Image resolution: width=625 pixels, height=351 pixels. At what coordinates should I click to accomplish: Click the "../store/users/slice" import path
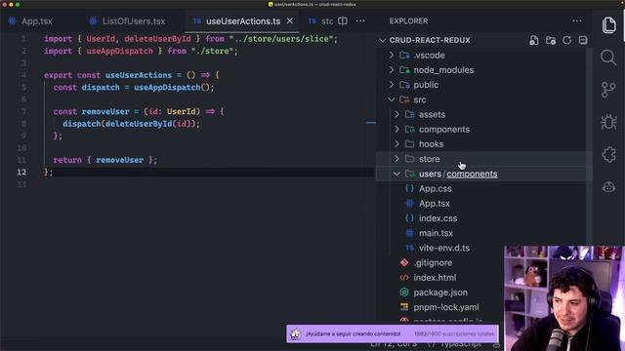282,39
